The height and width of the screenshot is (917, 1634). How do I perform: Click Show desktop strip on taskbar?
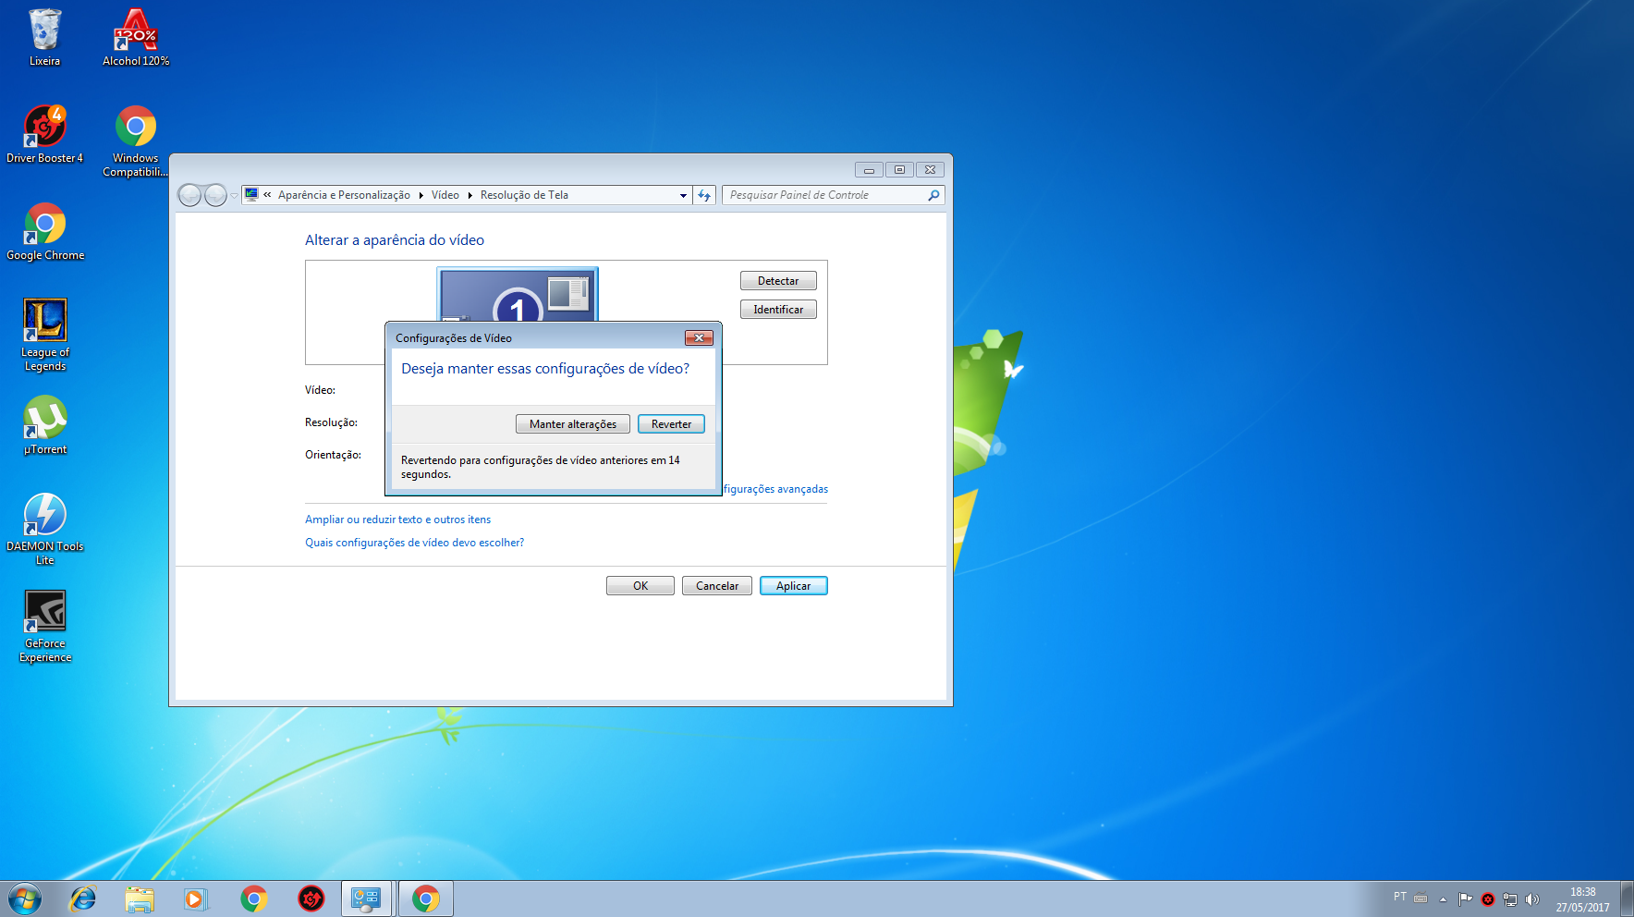pyautogui.click(x=1628, y=899)
